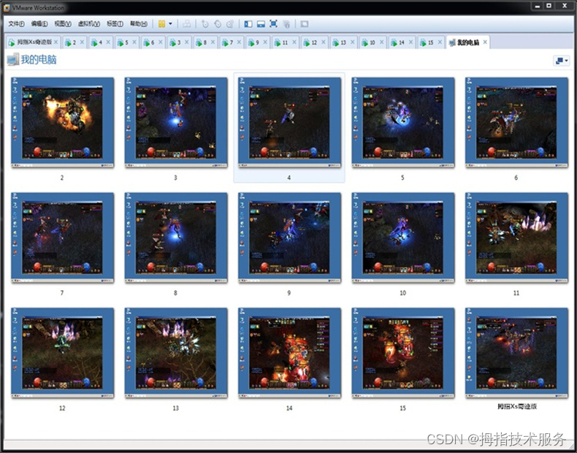Screen dimensions: 577x453
Task: Click the 拇指Xs奇迹版 label under thumbnail
Action: [517, 406]
